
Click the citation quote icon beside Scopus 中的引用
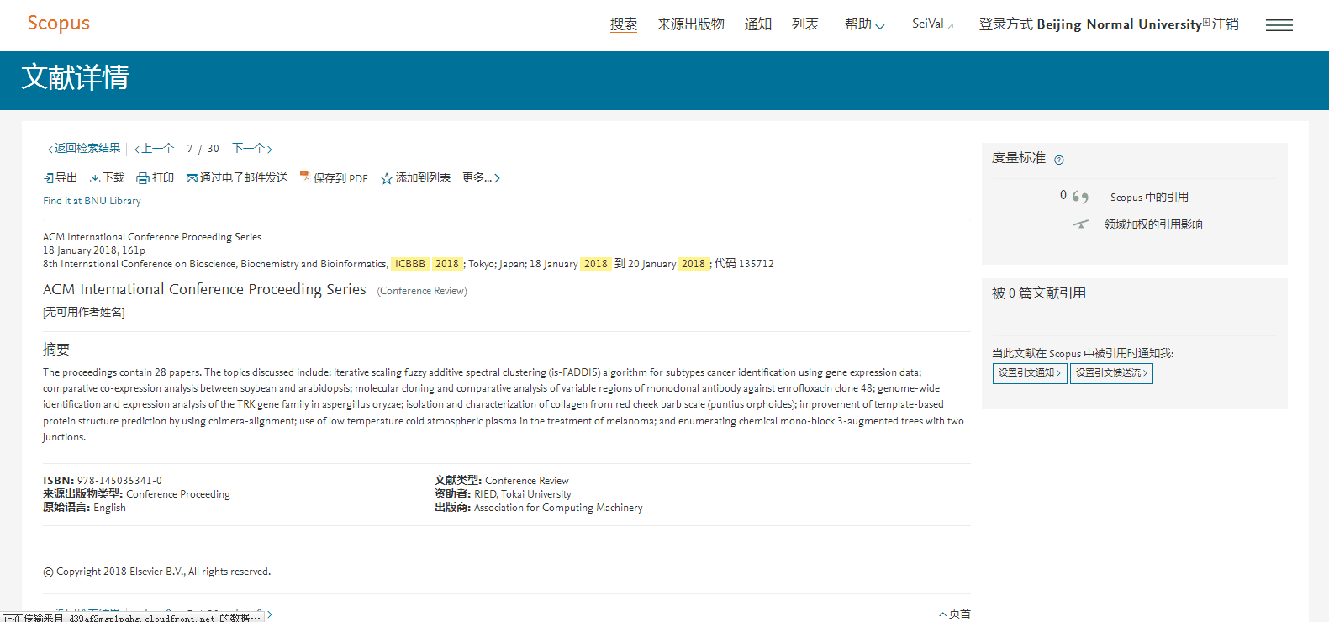pyautogui.click(x=1080, y=197)
